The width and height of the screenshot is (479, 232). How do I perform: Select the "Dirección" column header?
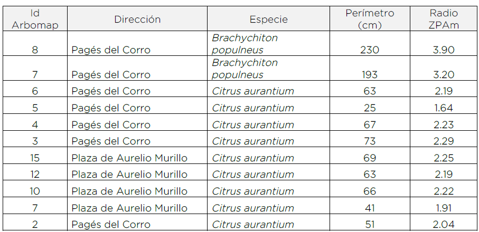click(x=137, y=20)
